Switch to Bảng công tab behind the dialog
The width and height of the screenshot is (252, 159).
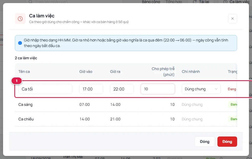(x=151, y=2)
